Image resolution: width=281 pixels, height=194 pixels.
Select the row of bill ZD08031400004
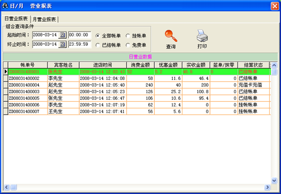137,85
